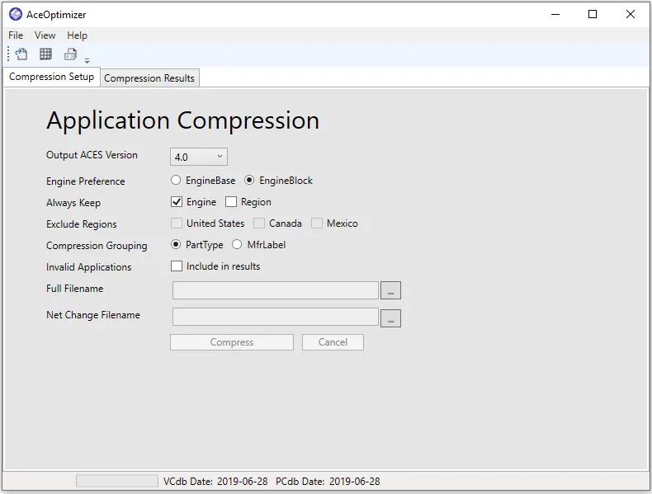
Task: Click the Net Change Filename input field
Action: pos(276,317)
